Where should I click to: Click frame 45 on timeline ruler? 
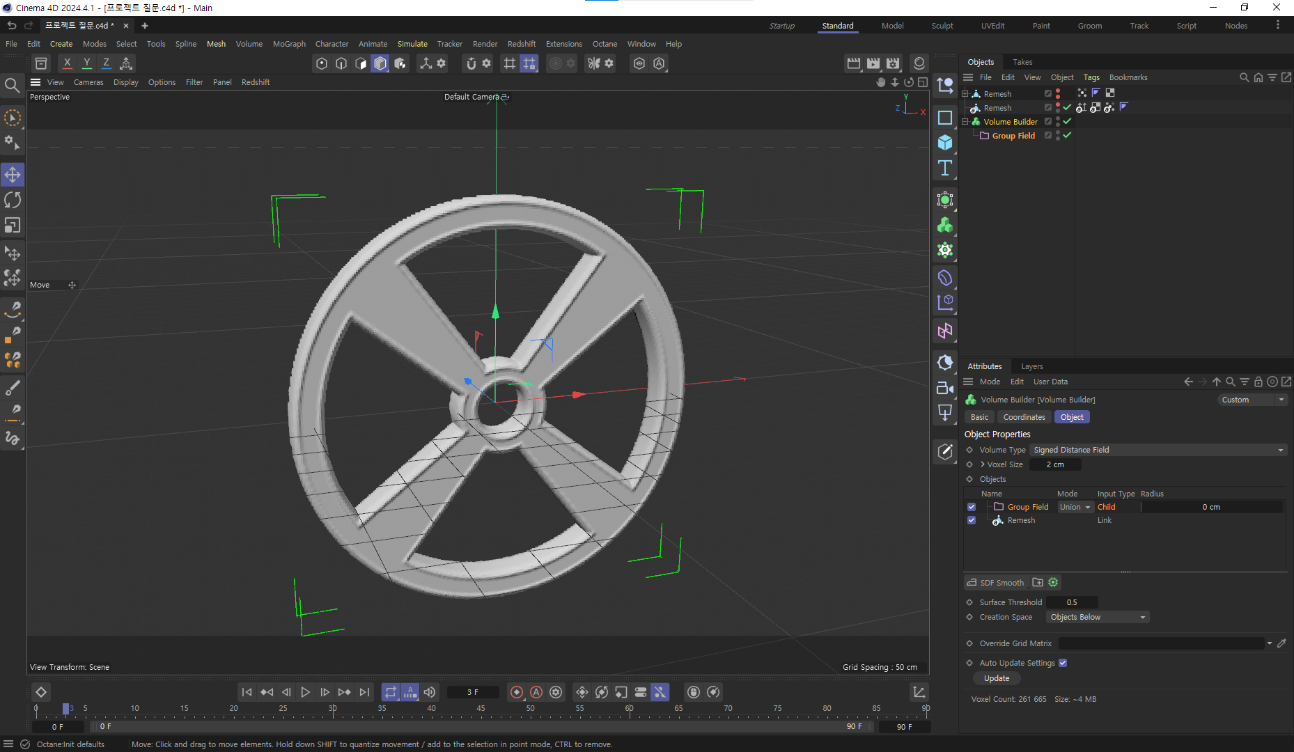[x=481, y=709]
